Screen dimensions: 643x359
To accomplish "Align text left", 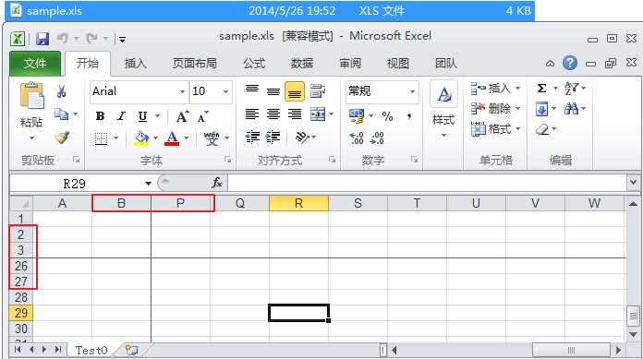I will point(252,114).
